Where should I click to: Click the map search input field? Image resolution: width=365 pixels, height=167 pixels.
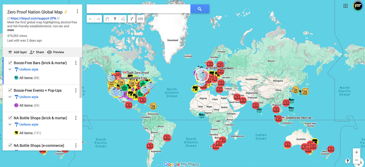pyautogui.click(x=138, y=9)
